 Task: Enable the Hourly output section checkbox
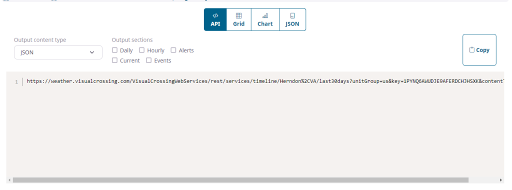(141, 50)
